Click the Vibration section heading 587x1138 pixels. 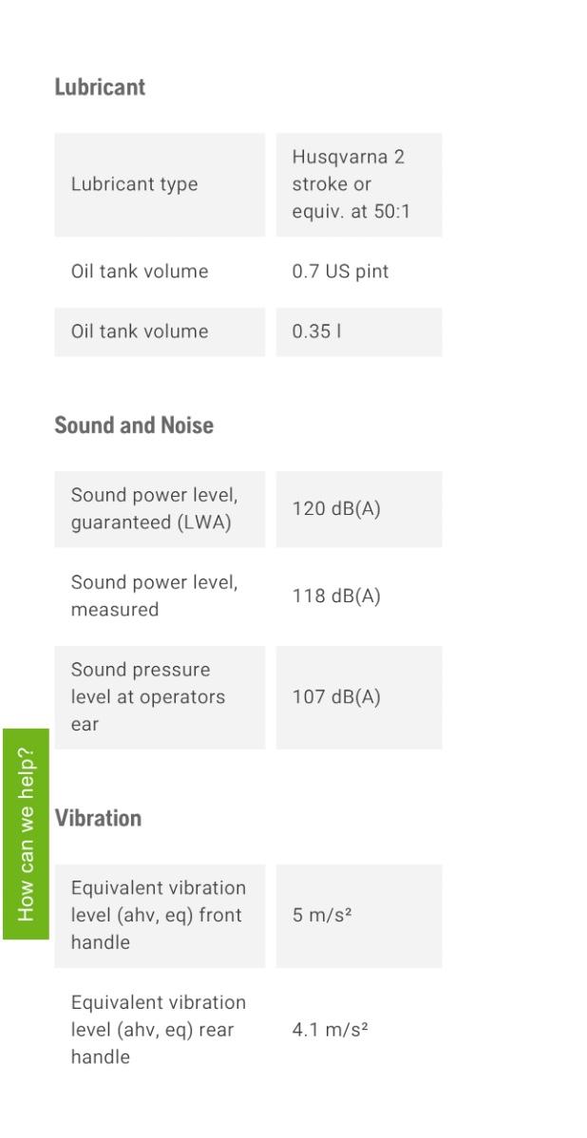pyautogui.click(x=98, y=819)
